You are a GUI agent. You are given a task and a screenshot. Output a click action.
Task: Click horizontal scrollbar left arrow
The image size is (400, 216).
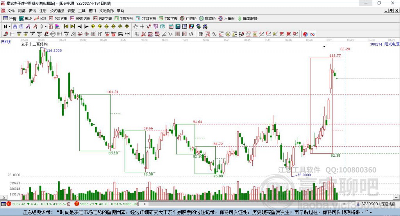145,204
